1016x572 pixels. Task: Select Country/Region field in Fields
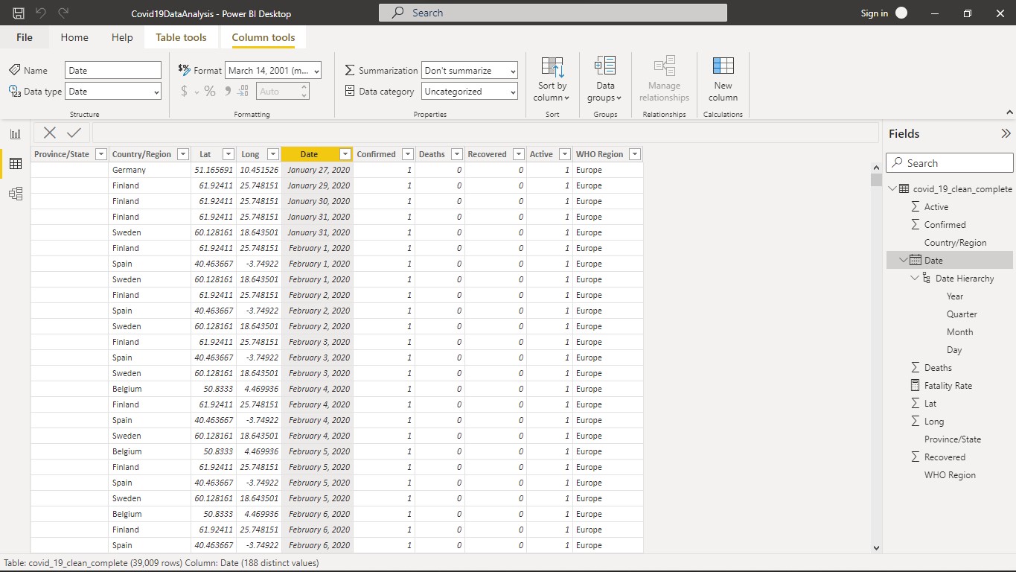pyautogui.click(x=955, y=242)
